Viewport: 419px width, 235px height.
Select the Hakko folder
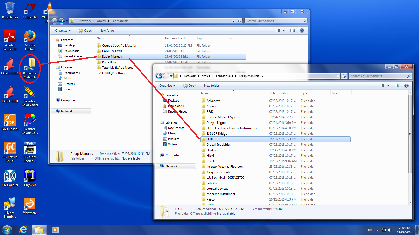coord(211,150)
